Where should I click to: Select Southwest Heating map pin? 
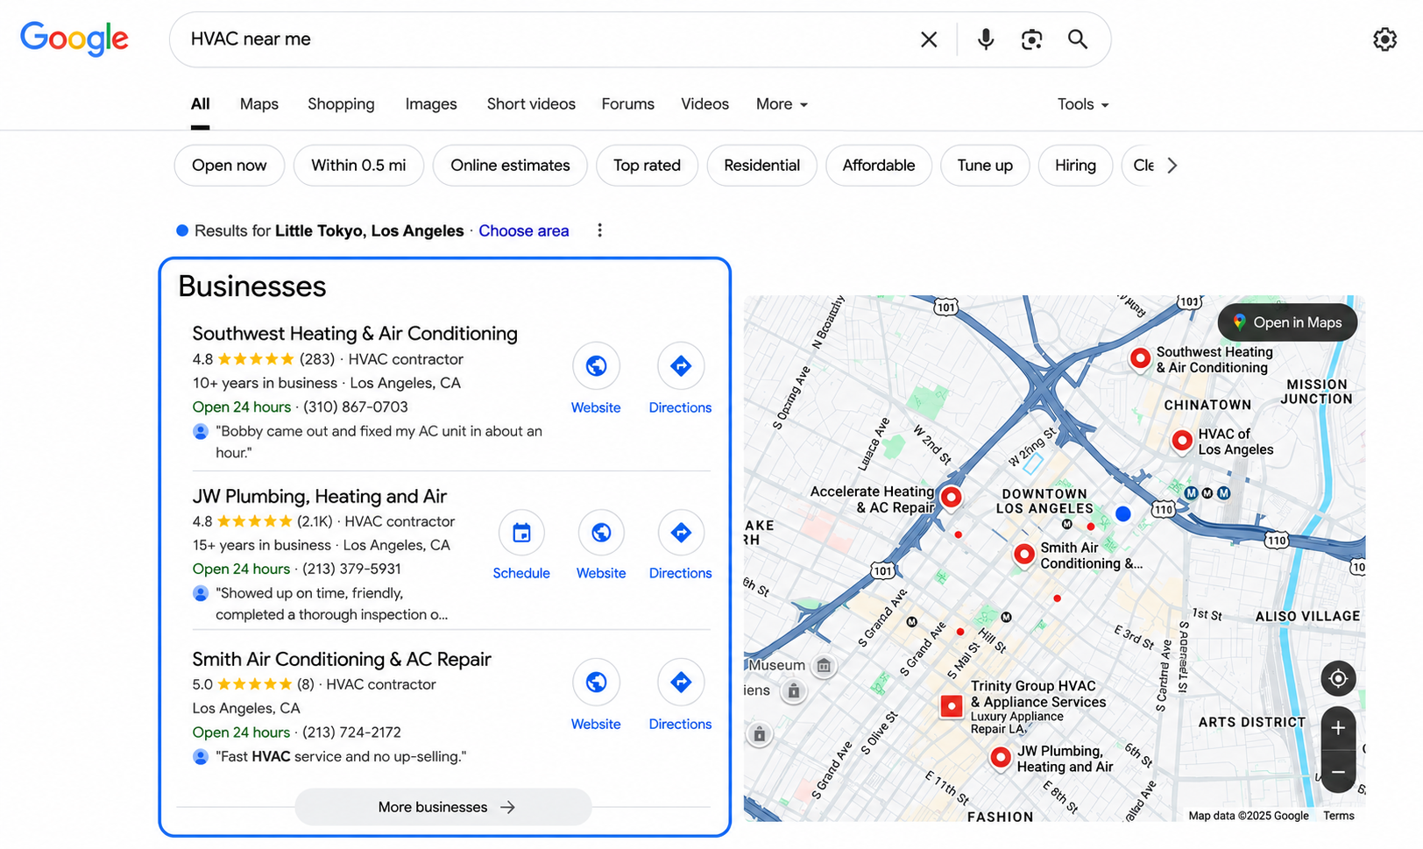(x=1140, y=358)
